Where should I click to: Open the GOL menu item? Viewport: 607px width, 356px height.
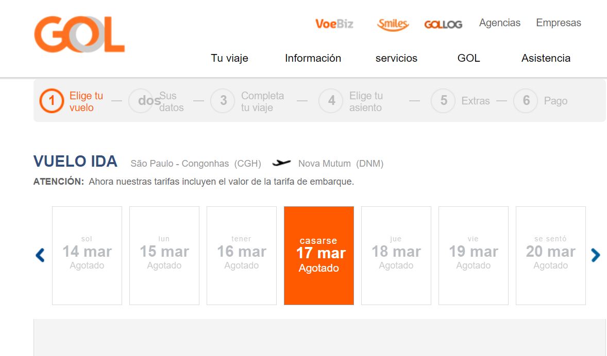[x=469, y=58]
